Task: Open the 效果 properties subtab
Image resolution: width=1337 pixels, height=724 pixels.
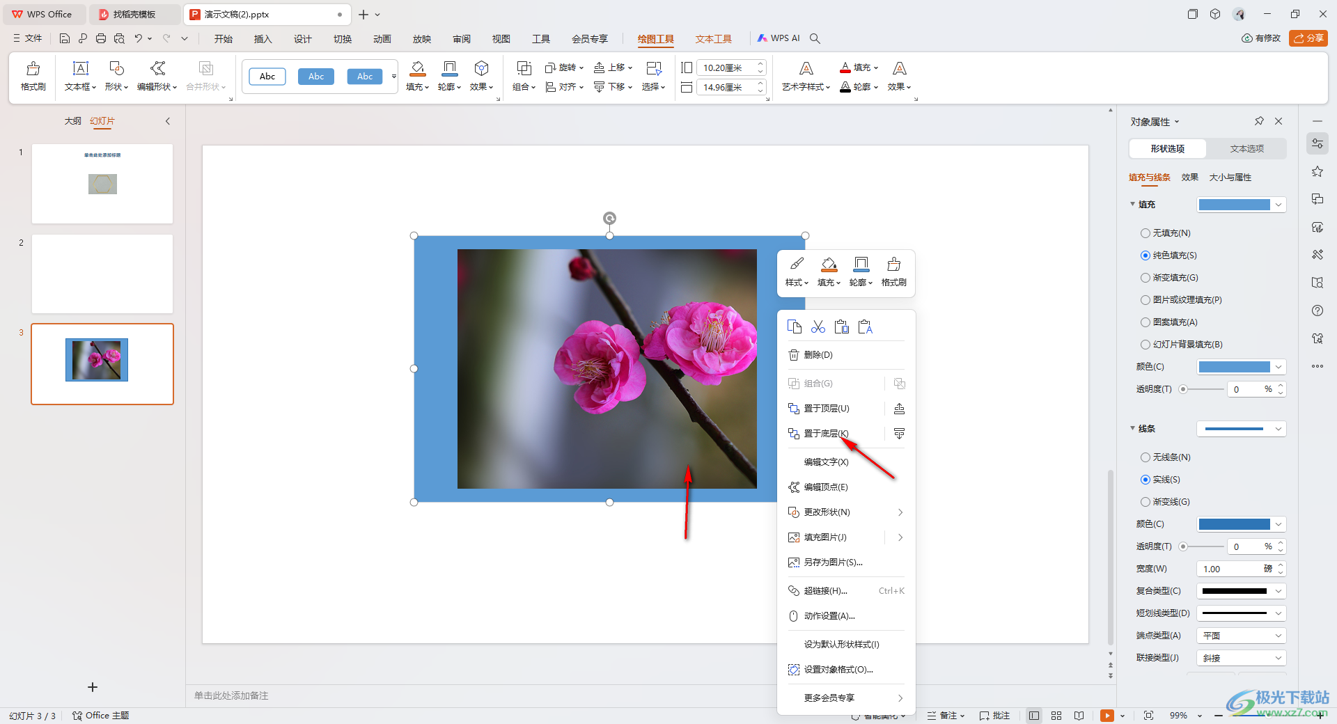Action: pos(1189,178)
